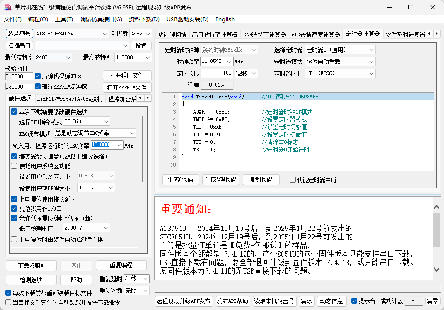The height and width of the screenshot is (310, 444).
Task: Uncheck 上电复位使用较长延时 option
Action: click(x=14, y=199)
